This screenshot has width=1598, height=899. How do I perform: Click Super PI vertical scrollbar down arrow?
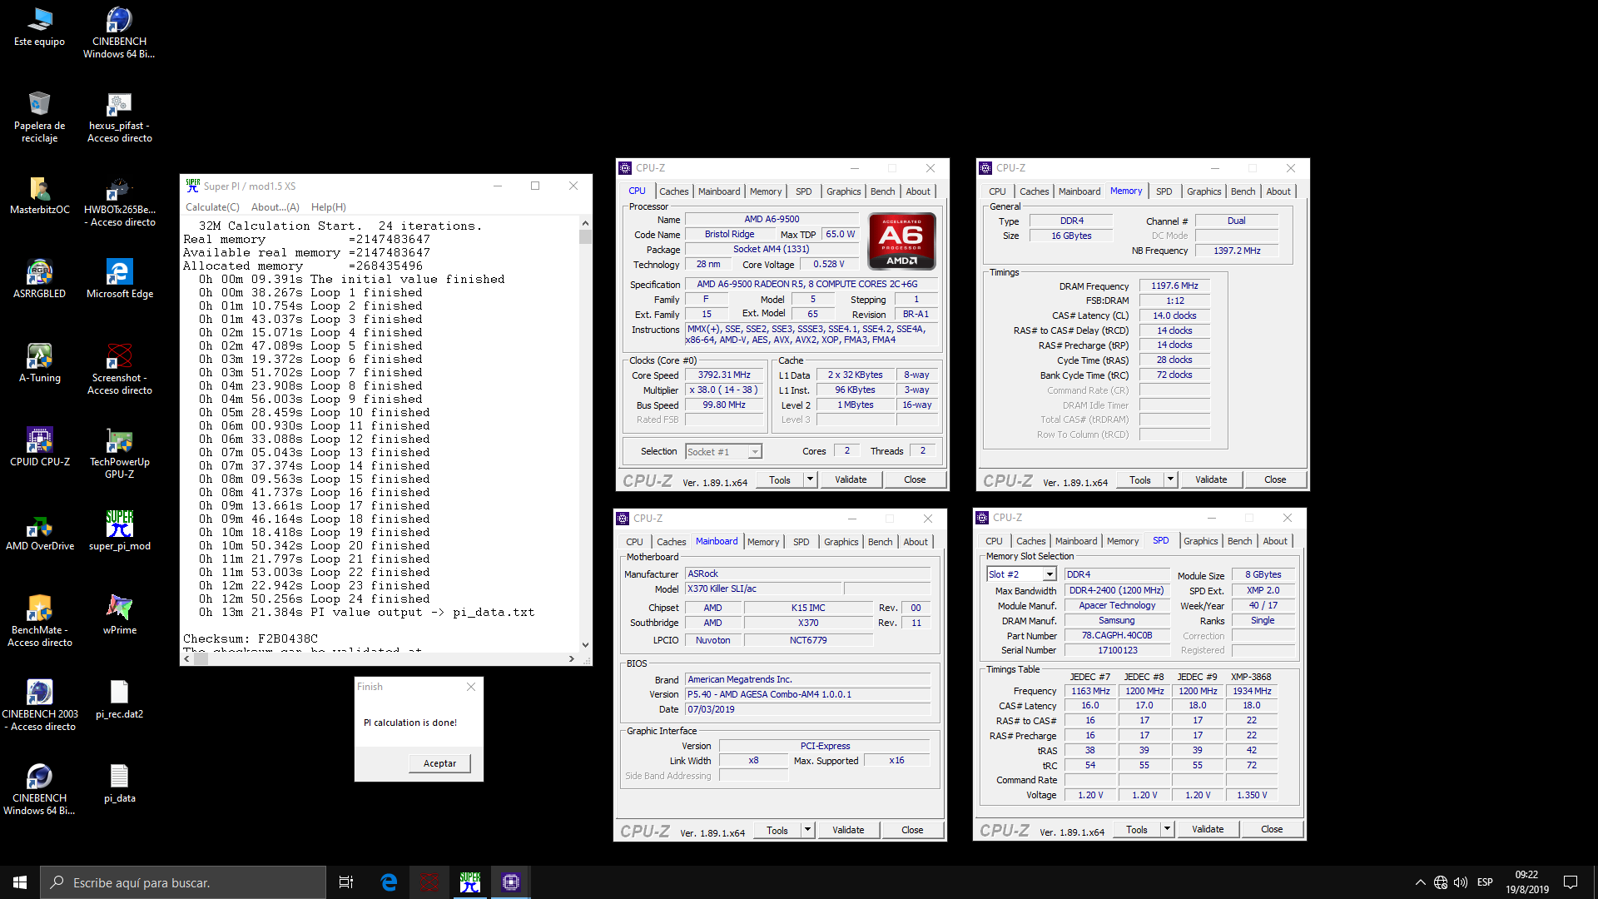click(585, 644)
